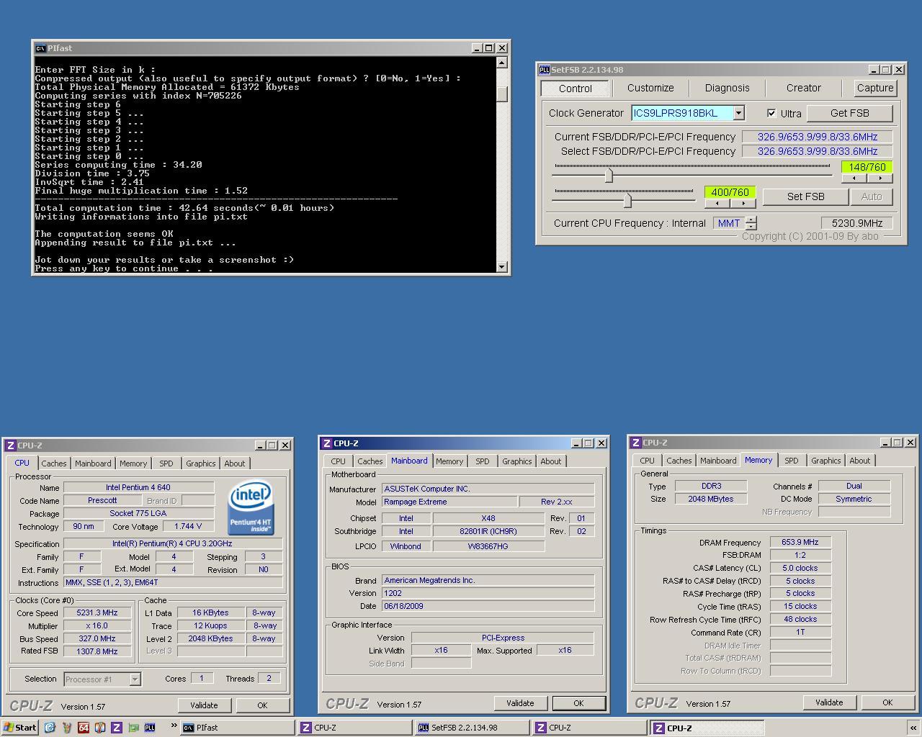Click PIfast scrollbar up arrow
The width and height of the screenshot is (922, 737).
(x=502, y=63)
